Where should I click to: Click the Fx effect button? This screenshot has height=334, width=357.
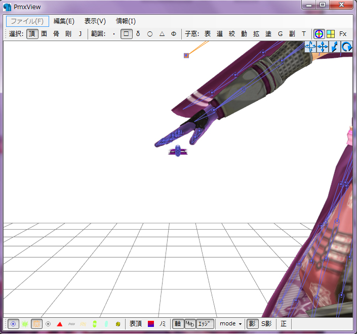pos(343,34)
